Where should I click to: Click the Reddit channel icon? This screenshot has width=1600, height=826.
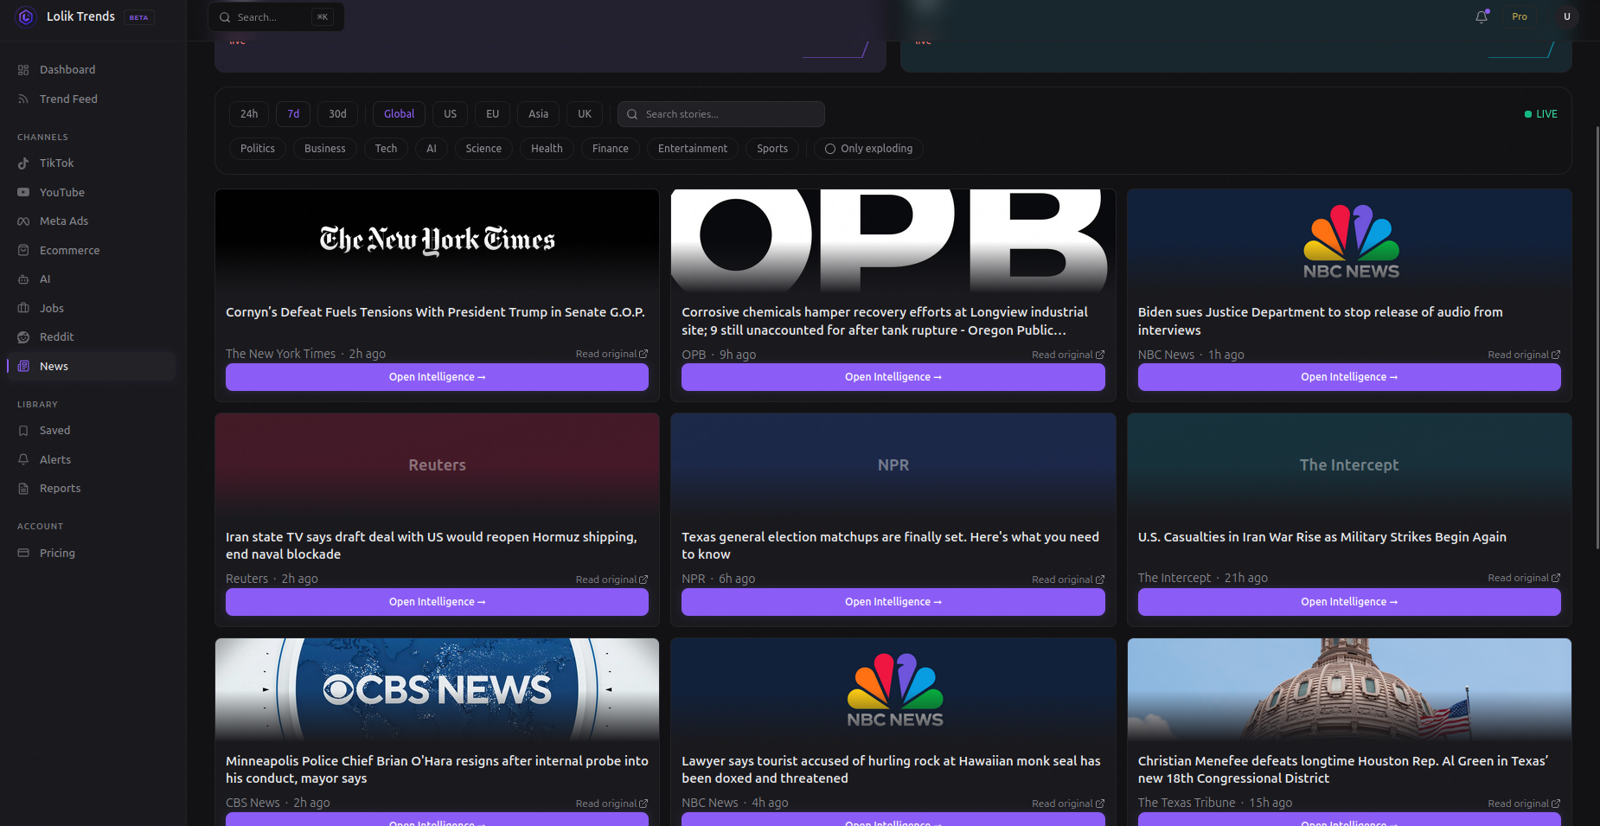23,337
